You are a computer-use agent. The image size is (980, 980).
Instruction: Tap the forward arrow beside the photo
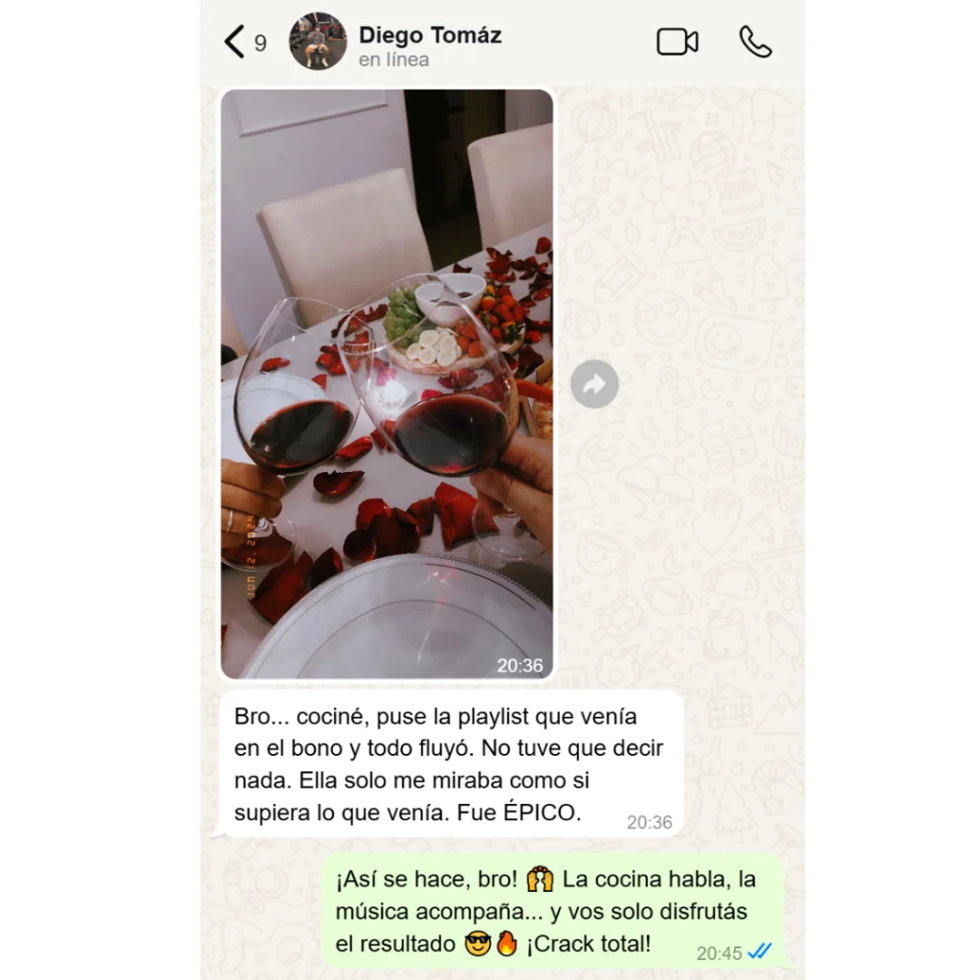(x=594, y=384)
